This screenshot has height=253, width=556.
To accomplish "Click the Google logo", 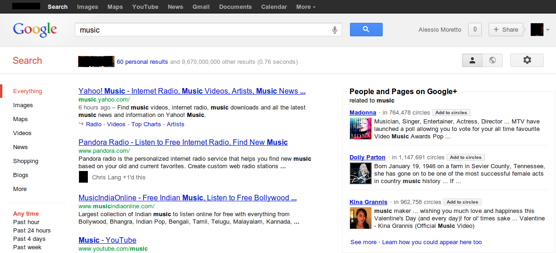I will pos(35,29).
